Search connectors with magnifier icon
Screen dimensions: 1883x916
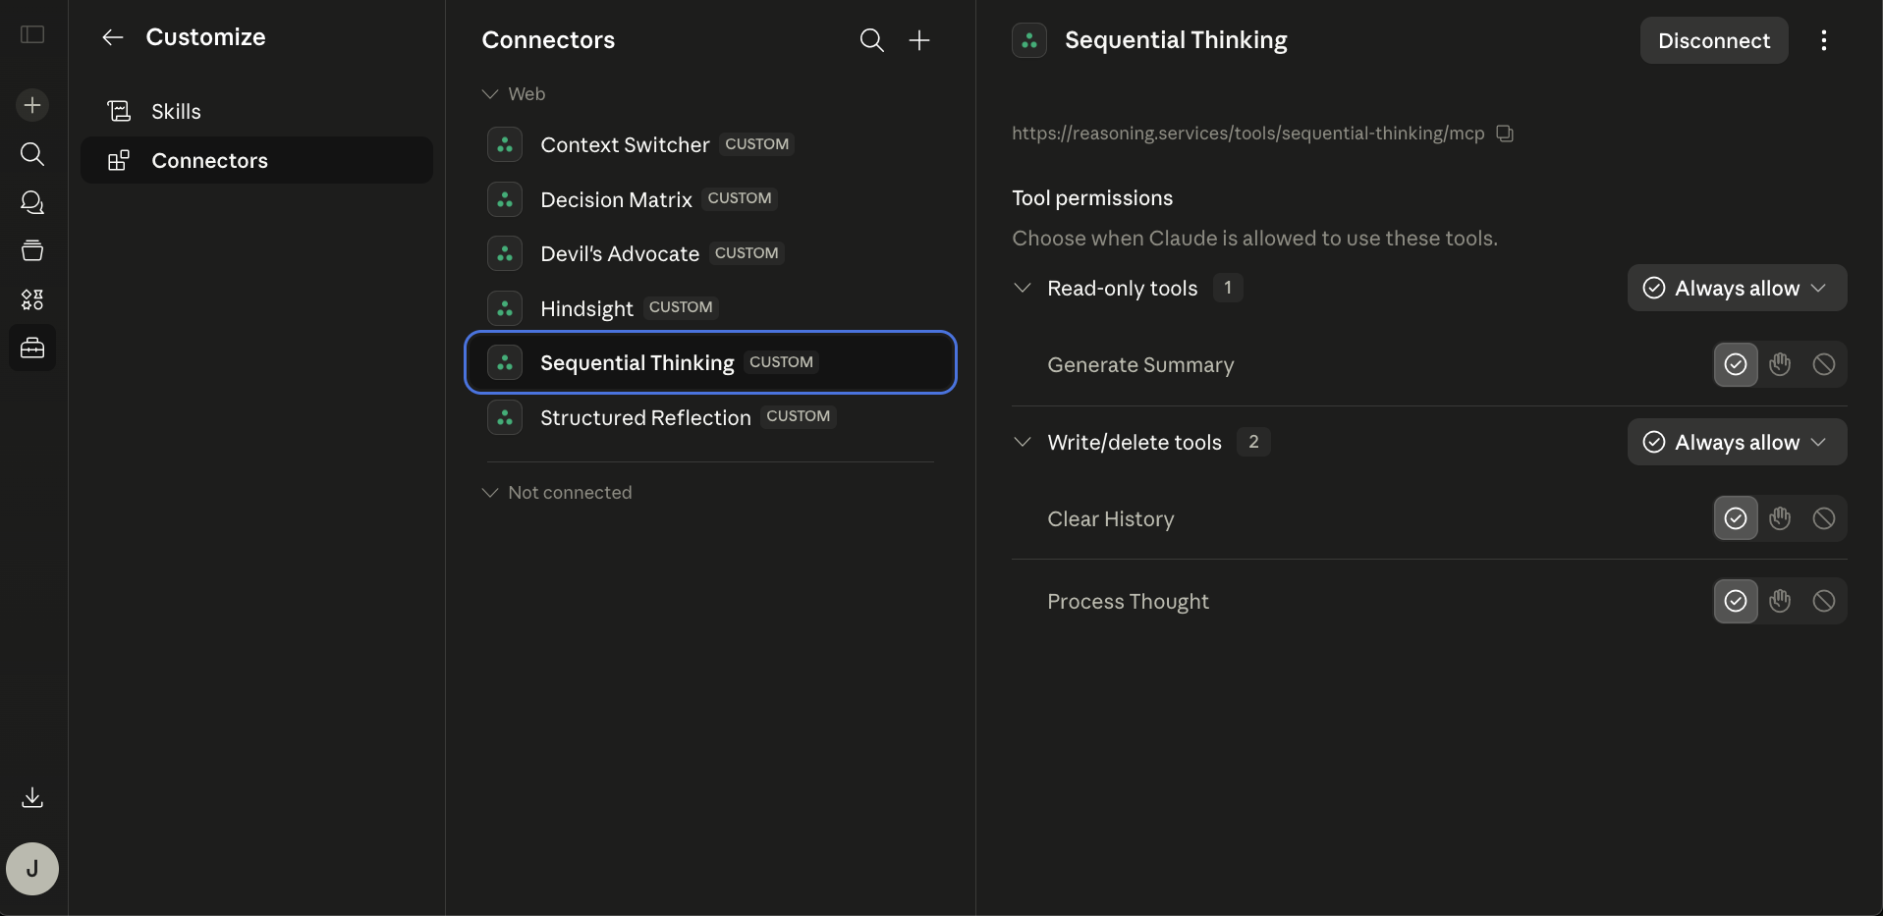pyautogui.click(x=872, y=40)
